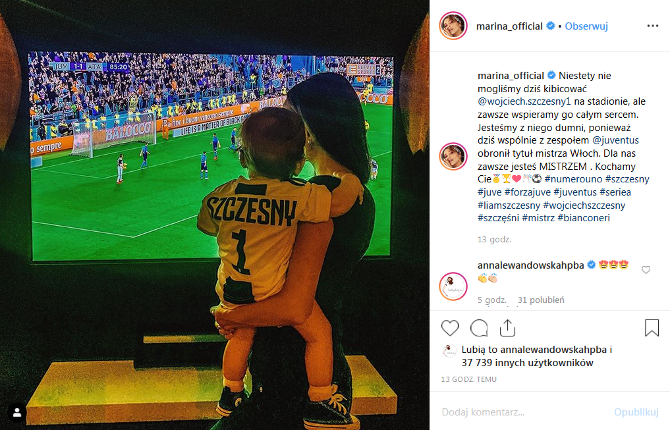
Task: Open the #numerouno hashtag
Action: point(573,179)
